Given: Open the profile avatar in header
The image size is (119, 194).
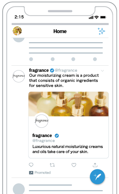Looking at the screenshot, I should pos(17,31).
